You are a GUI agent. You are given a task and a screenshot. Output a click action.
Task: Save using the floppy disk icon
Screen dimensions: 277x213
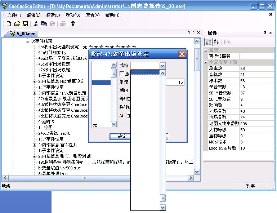[x=25, y=24]
